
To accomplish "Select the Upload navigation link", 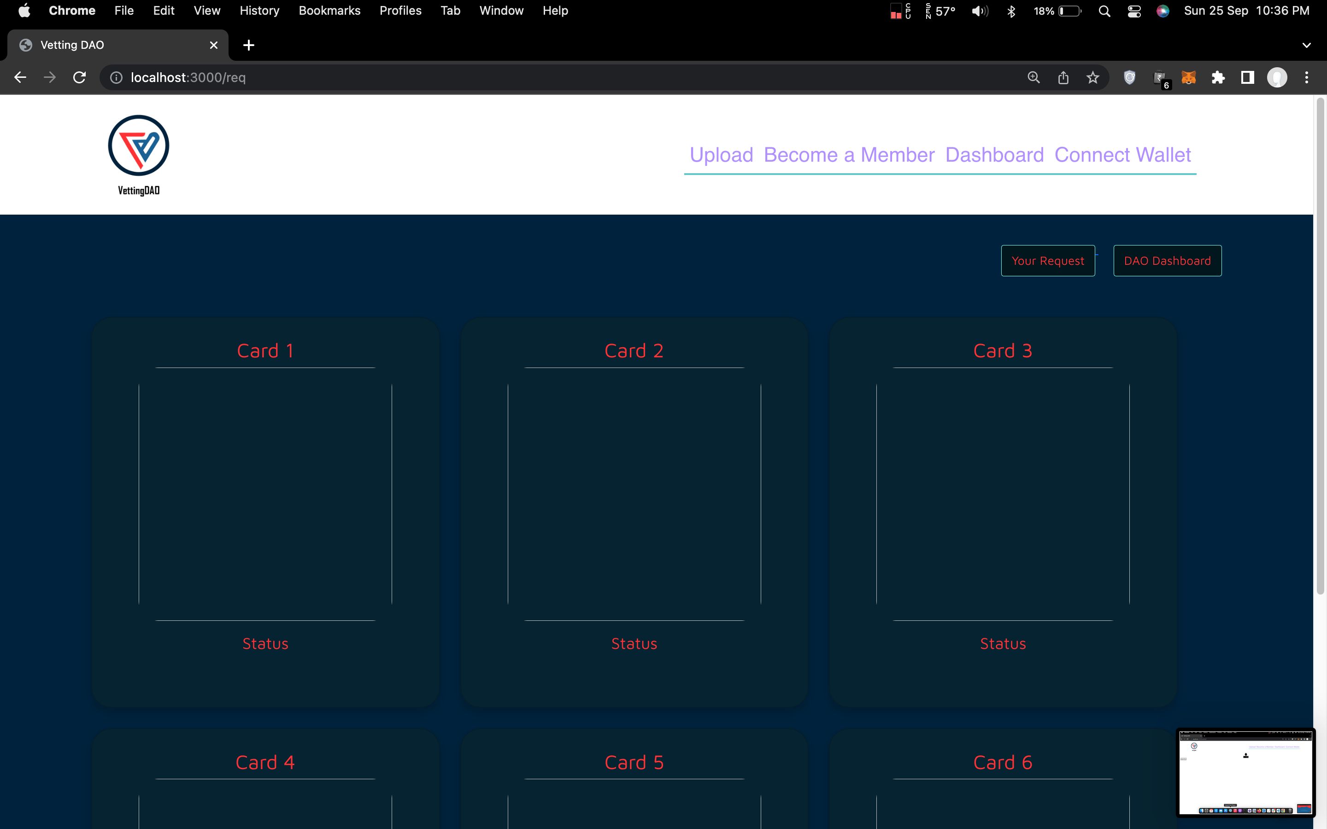I will (721, 155).
